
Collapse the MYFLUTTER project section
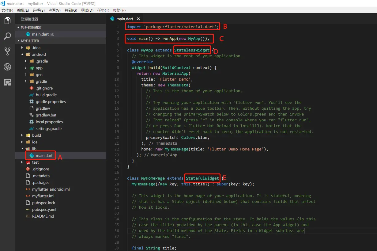[18, 41]
